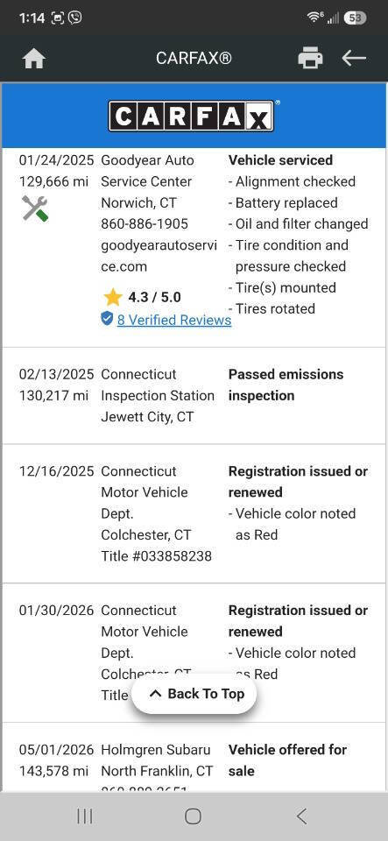The image size is (388, 841).
Task: Select the Goodyear phone number 860-886-1905
Action: 145,223
